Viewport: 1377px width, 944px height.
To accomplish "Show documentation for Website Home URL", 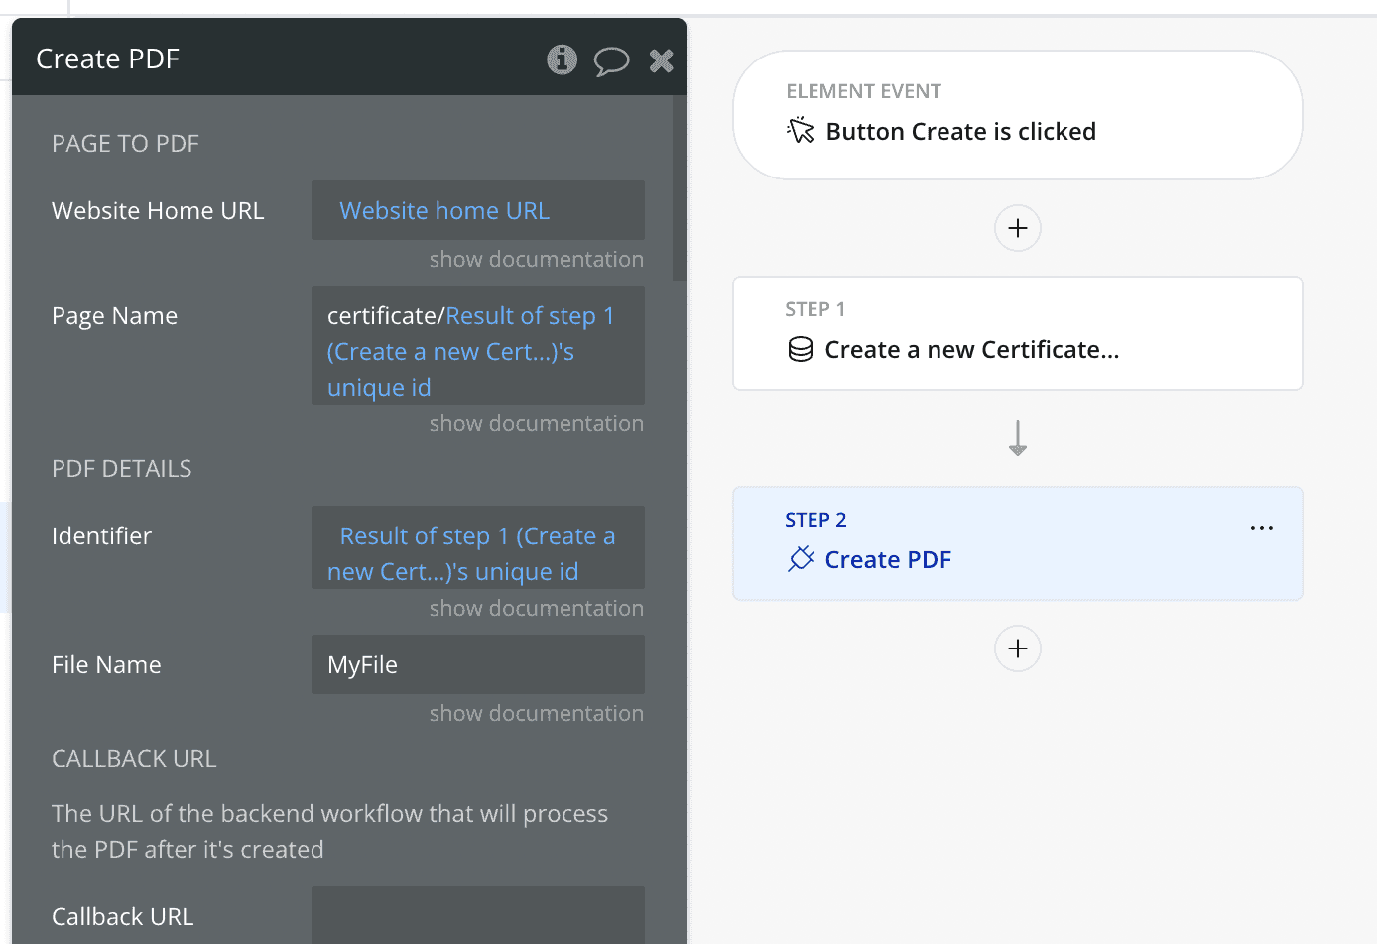I will (x=536, y=260).
